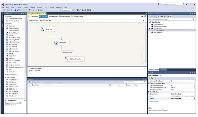Select the MD GlobalVerify toolbox icon
The height and width of the screenshot is (117, 198).
coord(7,42)
